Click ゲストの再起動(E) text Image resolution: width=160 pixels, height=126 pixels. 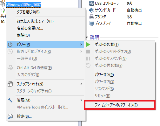pyautogui.click(x=109, y=66)
